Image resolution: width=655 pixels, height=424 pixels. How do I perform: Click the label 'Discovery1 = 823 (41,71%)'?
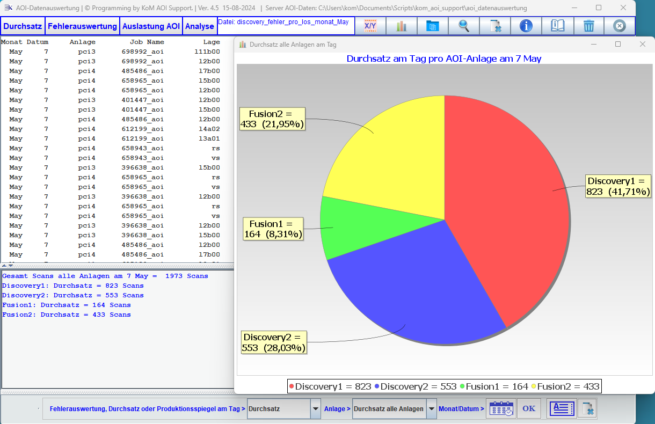click(618, 186)
